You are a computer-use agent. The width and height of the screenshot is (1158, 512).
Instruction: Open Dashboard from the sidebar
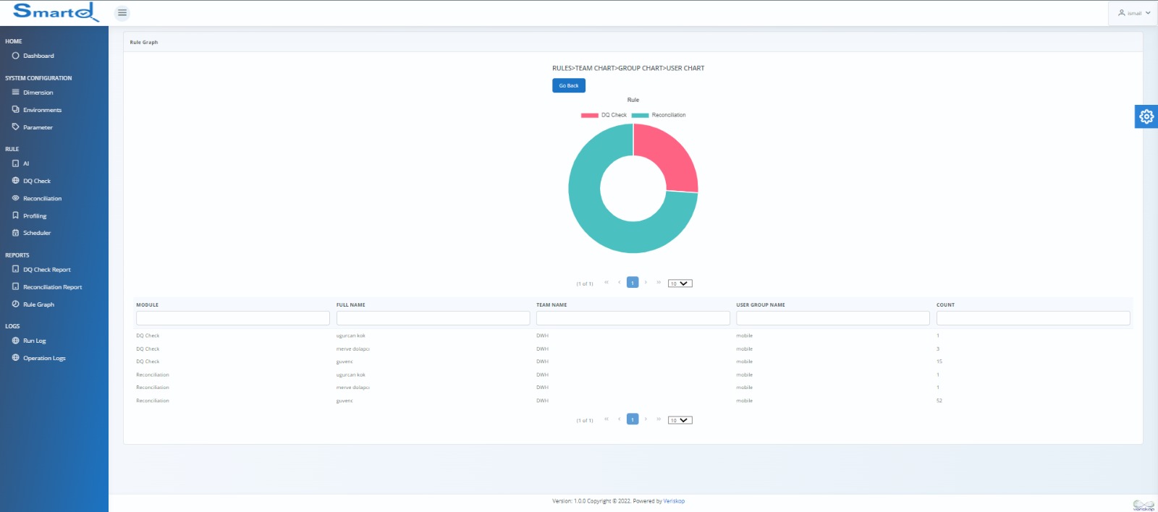click(38, 56)
